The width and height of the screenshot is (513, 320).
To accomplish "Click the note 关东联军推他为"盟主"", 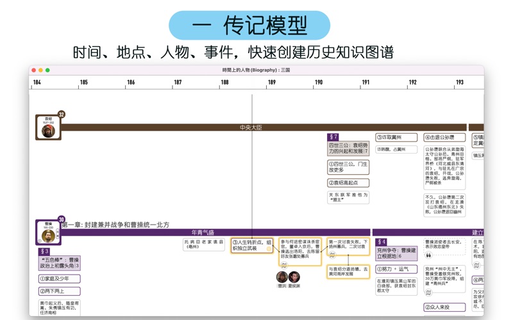I will tap(348, 198).
